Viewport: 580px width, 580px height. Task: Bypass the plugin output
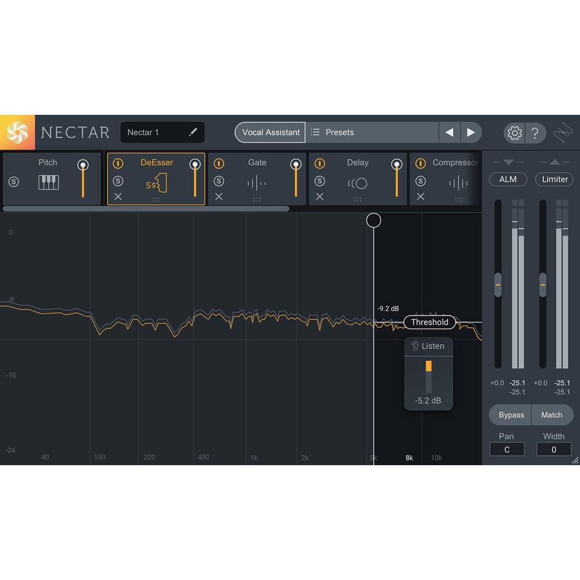coord(510,415)
